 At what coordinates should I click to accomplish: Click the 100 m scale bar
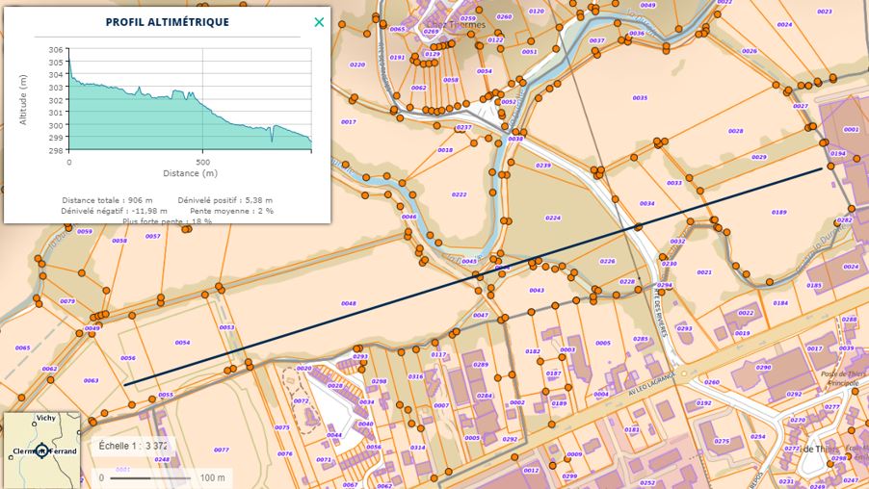click(145, 477)
